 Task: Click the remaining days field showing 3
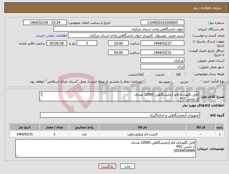tap(87, 43)
